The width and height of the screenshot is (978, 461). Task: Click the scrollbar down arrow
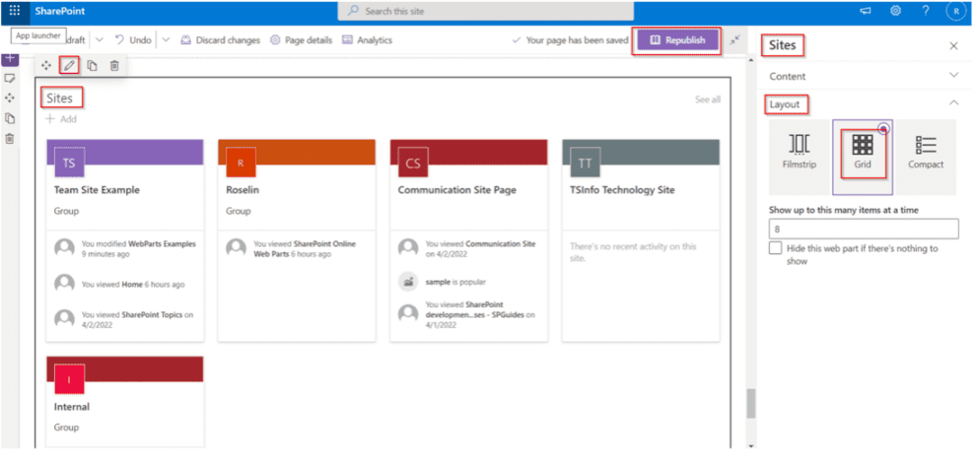point(751,445)
